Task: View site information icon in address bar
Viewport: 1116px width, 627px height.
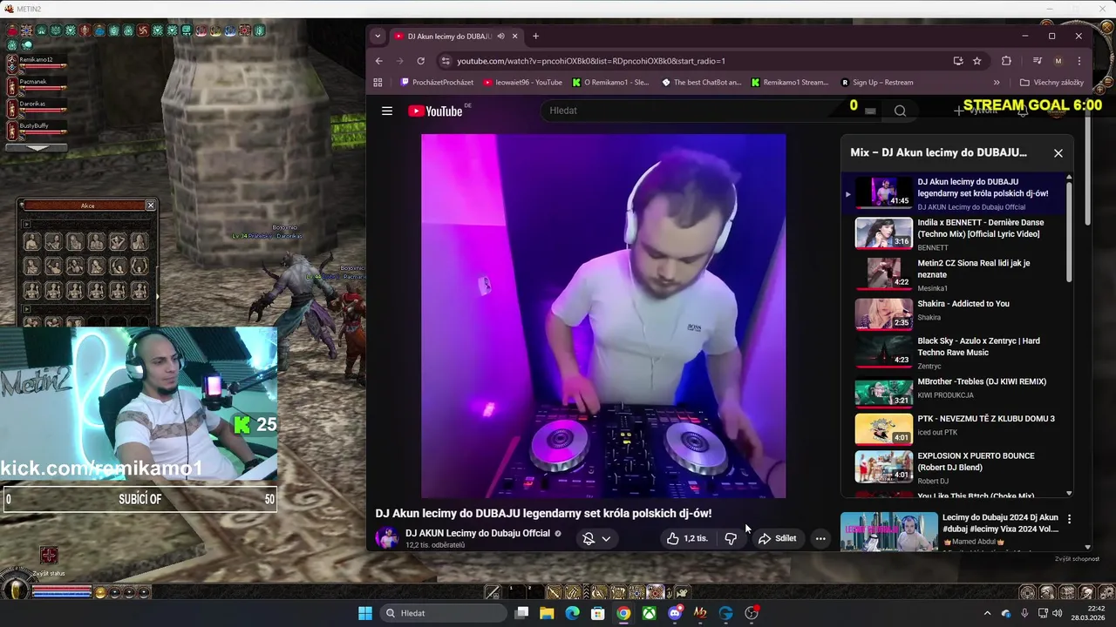Action: 446,61
